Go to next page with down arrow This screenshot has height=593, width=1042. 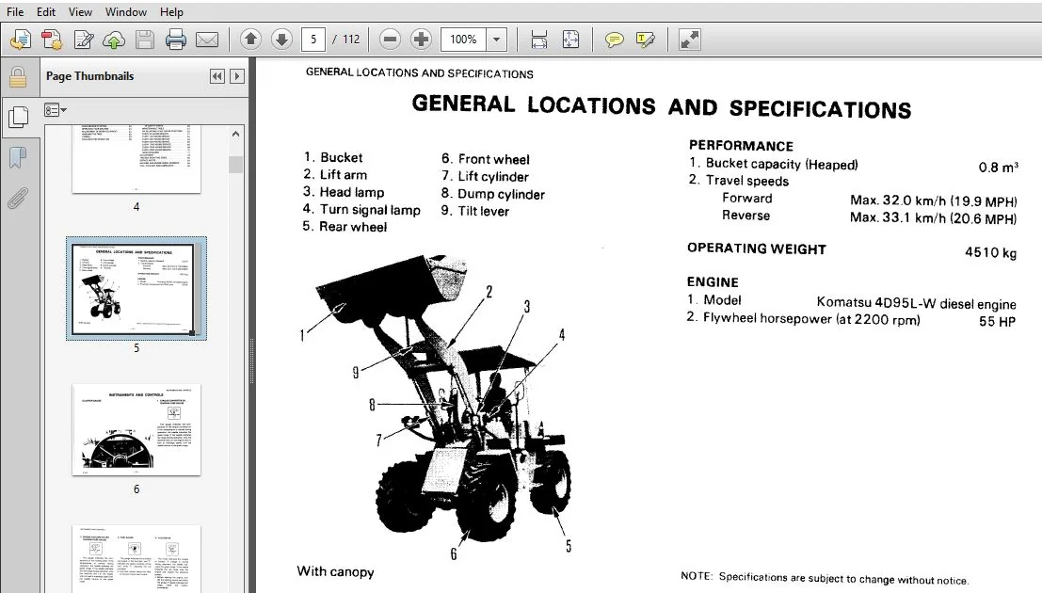tap(281, 40)
